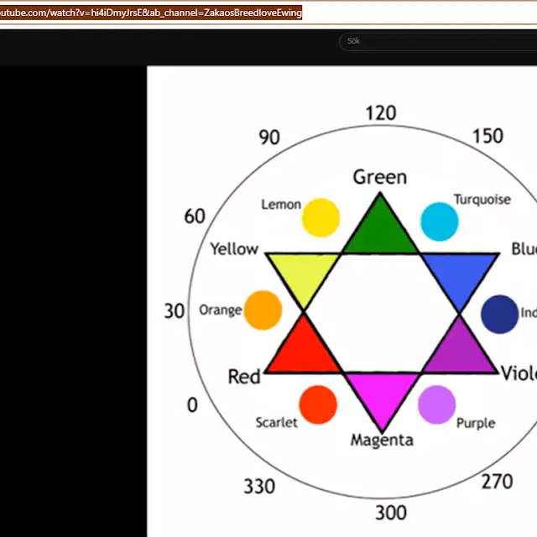
Task: Click the highlighted YouTube URL in address bar
Action: point(151,13)
